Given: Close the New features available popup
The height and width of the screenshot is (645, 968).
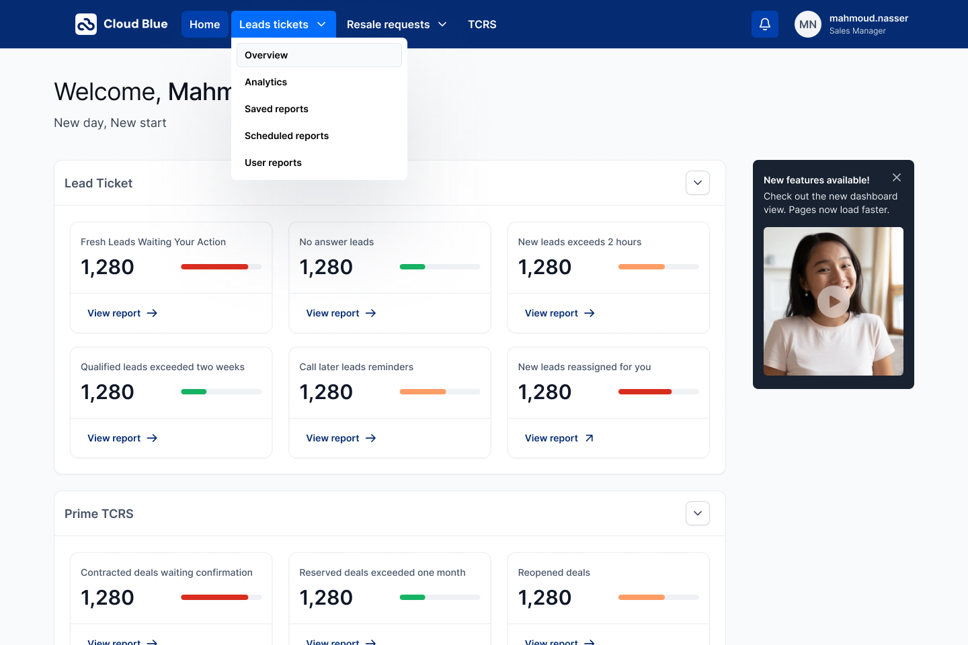Looking at the screenshot, I should coord(897,177).
